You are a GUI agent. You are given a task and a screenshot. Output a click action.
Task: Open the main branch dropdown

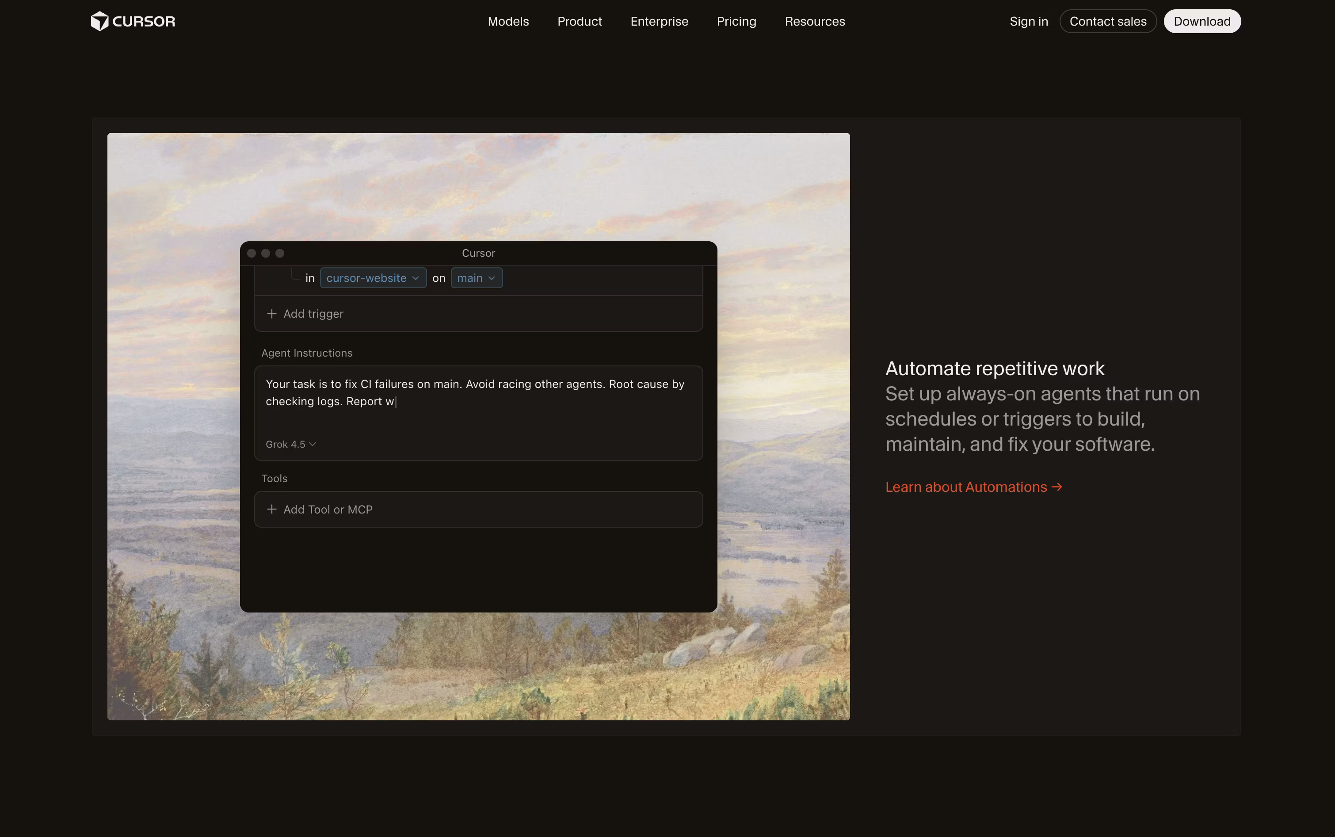click(x=476, y=278)
